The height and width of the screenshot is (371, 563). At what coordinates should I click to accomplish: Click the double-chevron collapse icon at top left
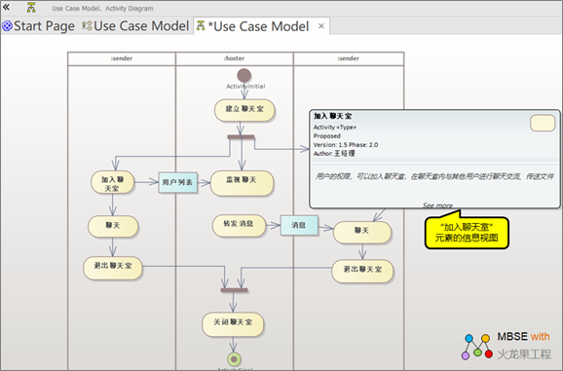tap(6, 7)
